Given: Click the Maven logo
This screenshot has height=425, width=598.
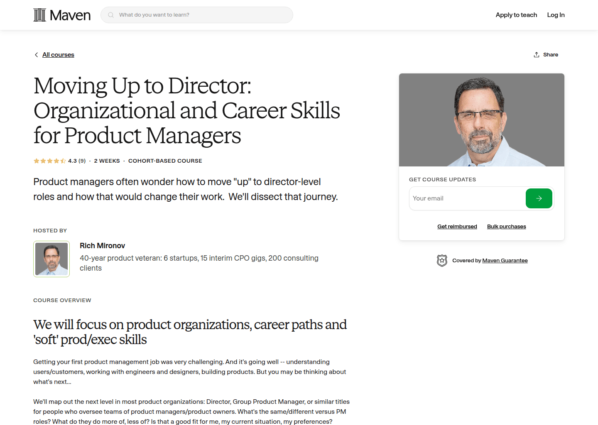Looking at the screenshot, I should [x=61, y=15].
